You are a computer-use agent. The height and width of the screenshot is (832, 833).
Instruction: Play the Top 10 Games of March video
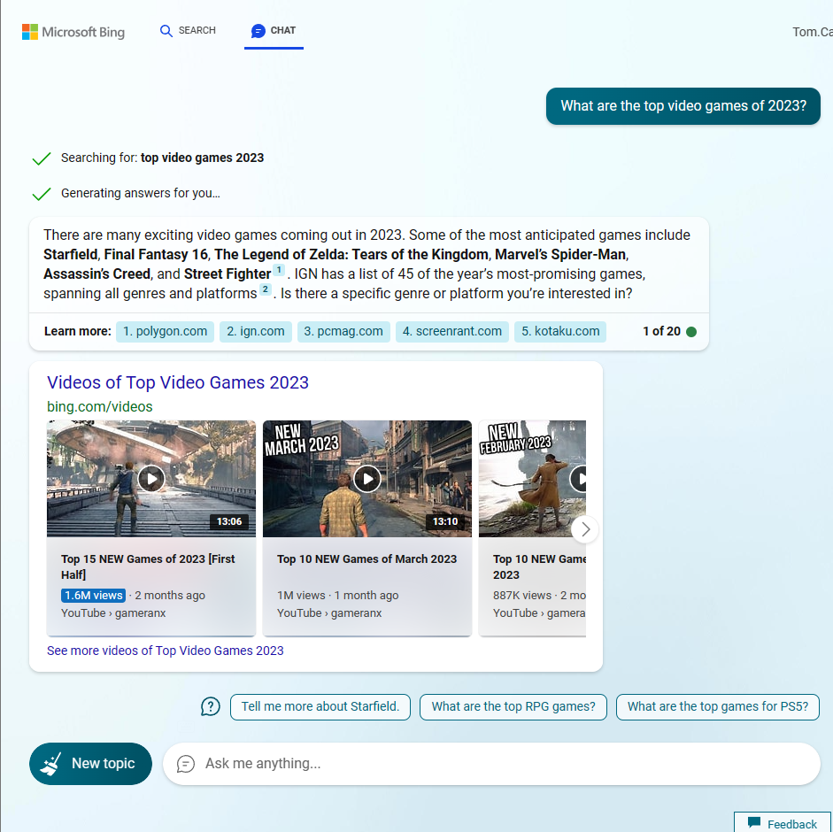click(366, 479)
